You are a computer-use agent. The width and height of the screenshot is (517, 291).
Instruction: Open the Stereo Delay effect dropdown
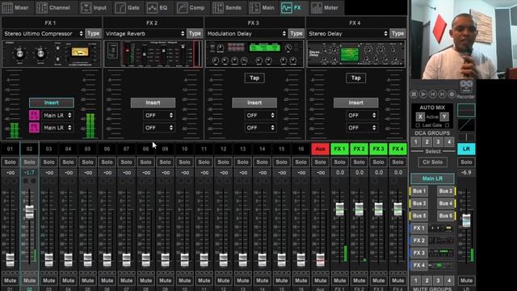point(348,34)
